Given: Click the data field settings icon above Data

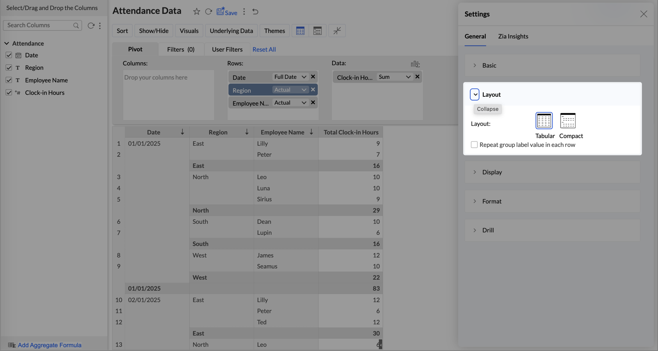Looking at the screenshot, I should tap(415, 64).
